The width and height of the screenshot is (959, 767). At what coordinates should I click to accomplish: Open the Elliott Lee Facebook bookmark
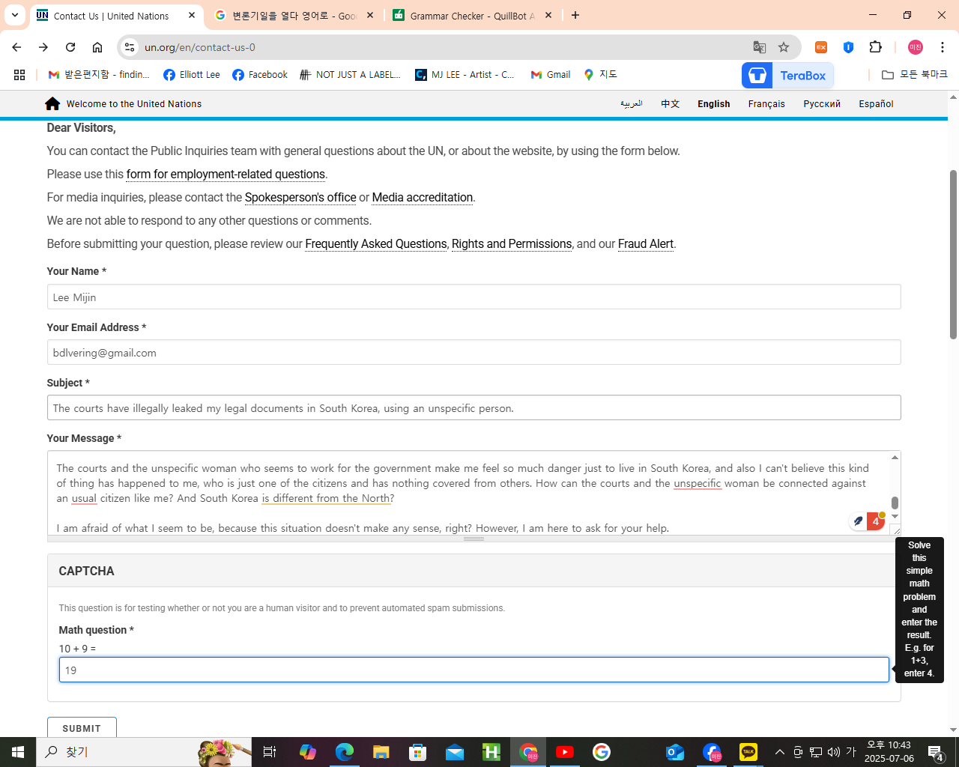192,75
